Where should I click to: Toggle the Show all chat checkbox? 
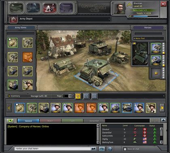pos(125,149)
